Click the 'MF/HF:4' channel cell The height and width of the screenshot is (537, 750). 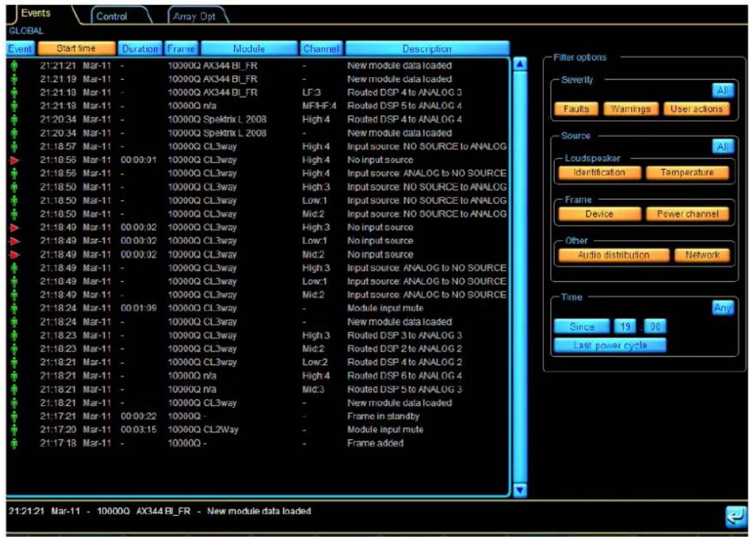[319, 106]
